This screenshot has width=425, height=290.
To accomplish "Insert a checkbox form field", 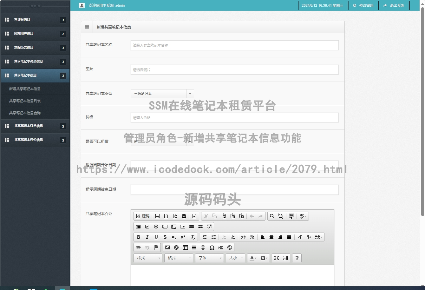I will [x=147, y=227].
